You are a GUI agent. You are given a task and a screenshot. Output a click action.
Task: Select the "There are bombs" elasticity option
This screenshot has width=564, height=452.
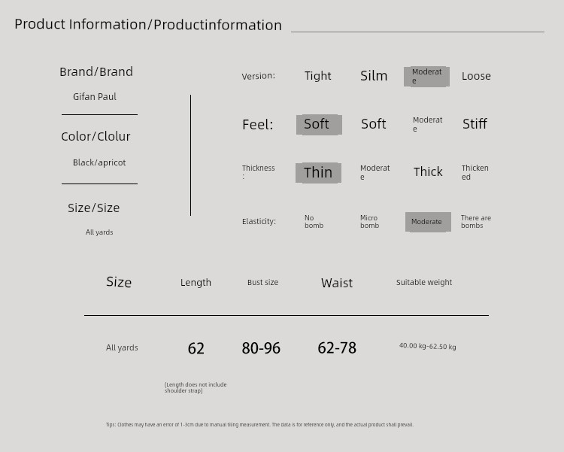(475, 222)
